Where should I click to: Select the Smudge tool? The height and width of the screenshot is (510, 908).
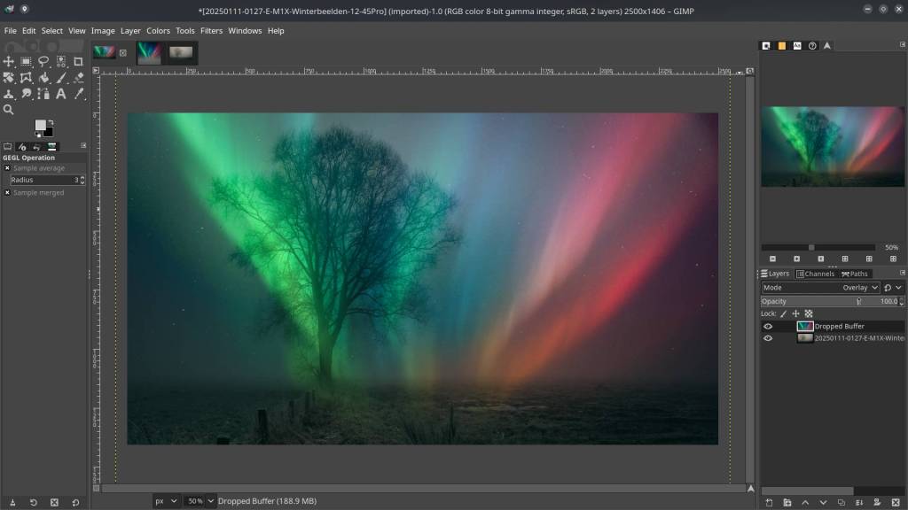pyautogui.click(x=26, y=94)
